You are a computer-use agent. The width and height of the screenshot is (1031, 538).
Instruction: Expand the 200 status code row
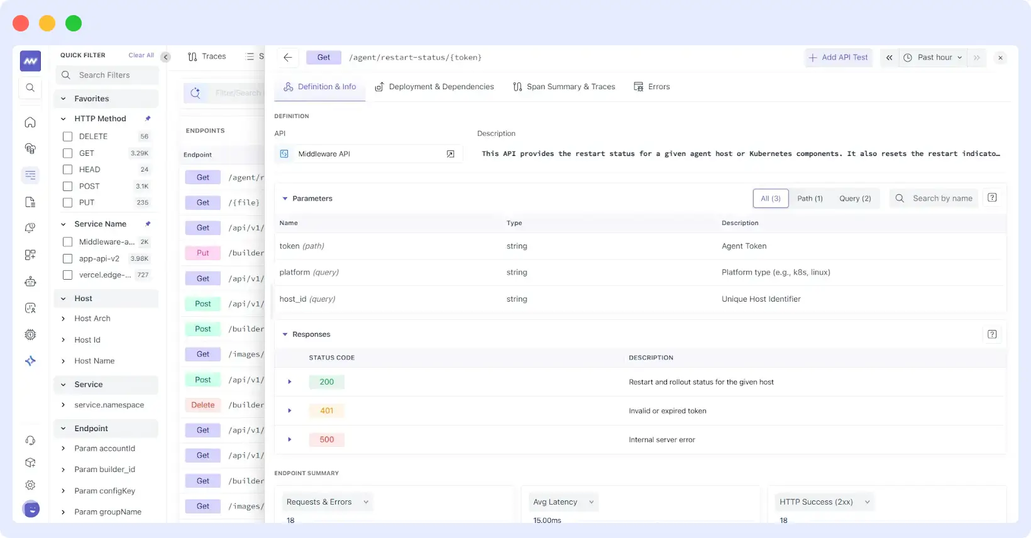click(x=290, y=382)
